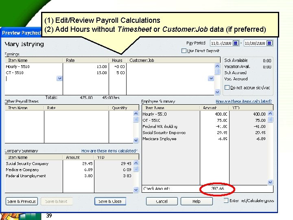Click Company Summary scroll down arrow

coord(136,190)
